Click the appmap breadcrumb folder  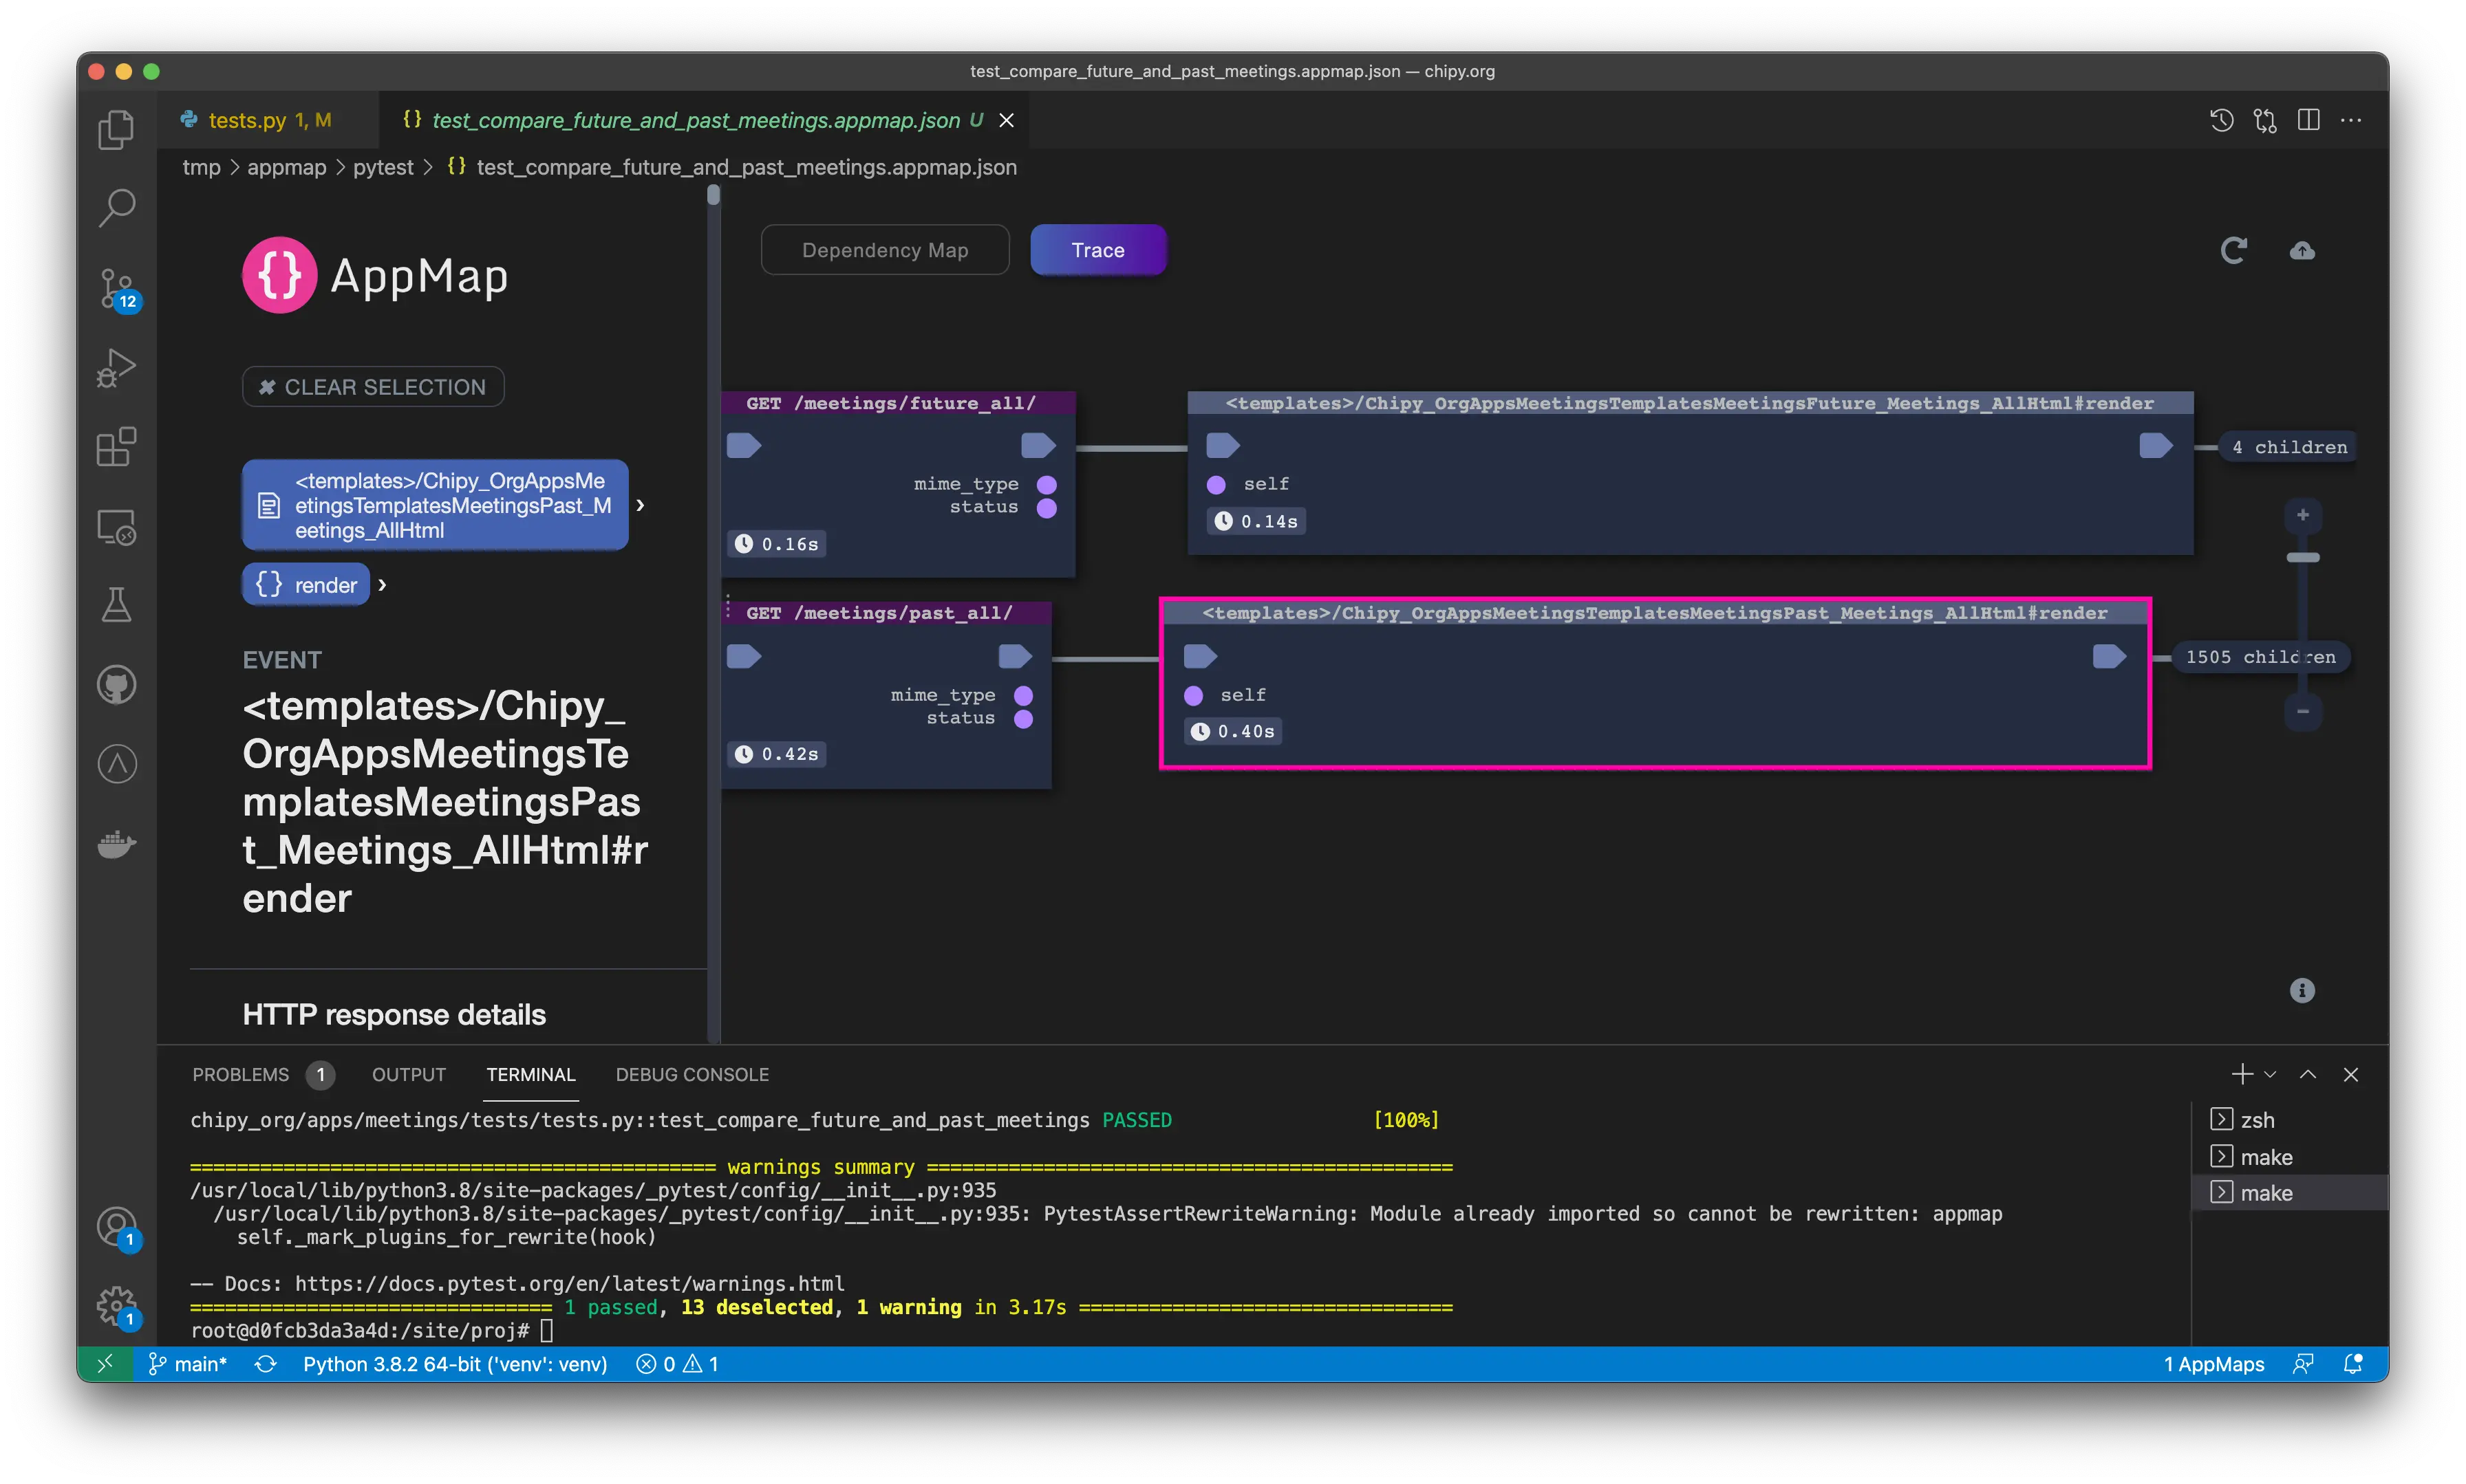(286, 167)
